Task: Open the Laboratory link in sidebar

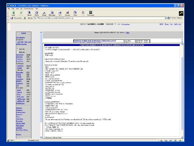Action: [x=20, y=55]
